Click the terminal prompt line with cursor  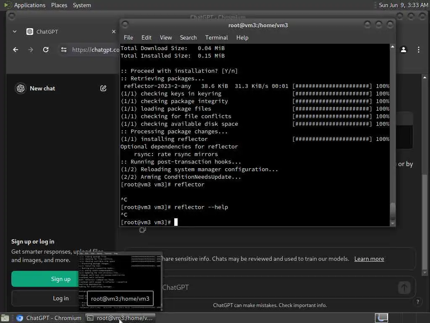(x=149, y=222)
